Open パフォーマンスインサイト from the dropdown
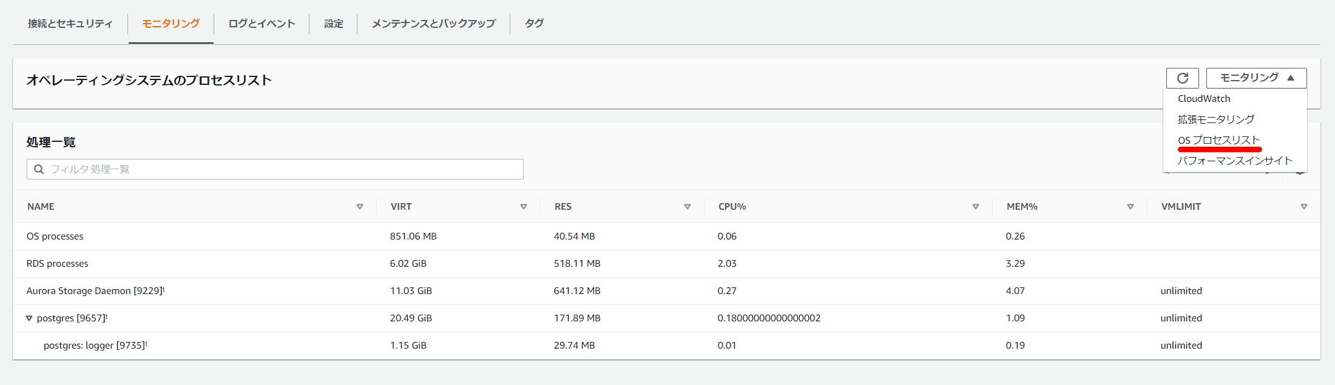Image resolution: width=1335 pixels, height=385 pixels. [x=1235, y=161]
